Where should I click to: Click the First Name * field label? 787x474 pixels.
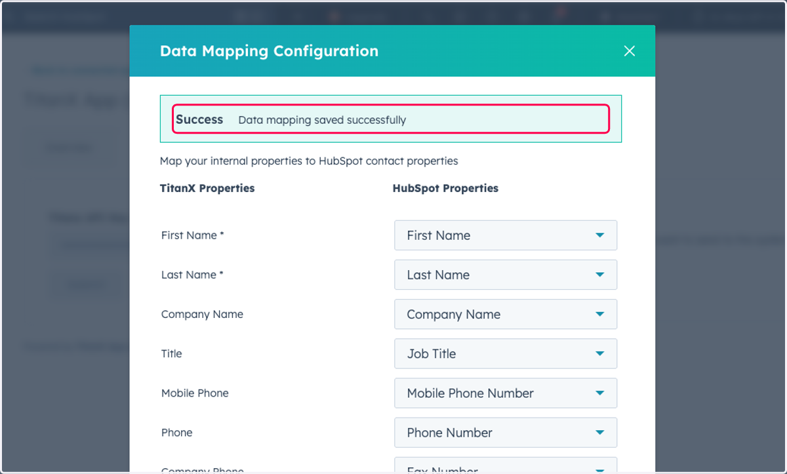point(193,235)
